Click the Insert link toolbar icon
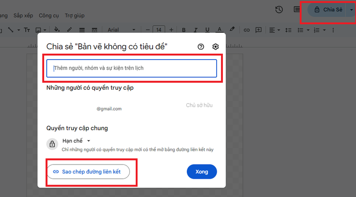Screen dimensions: 356x197 247,30
